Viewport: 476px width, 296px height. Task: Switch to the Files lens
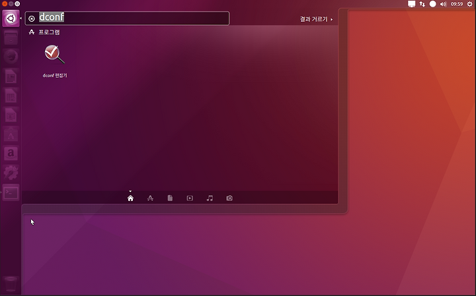[x=170, y=198]
